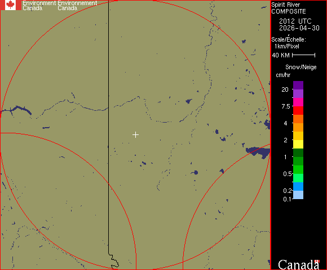Click the small flag above Canada wordmark

pos(317,261)
